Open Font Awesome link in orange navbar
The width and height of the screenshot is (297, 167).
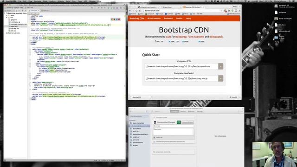coord(154,19)
